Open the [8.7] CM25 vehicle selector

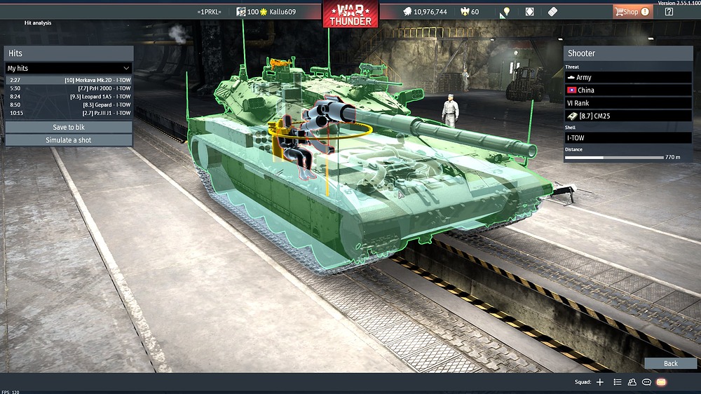pyautogui.click(x=628, y=116)
